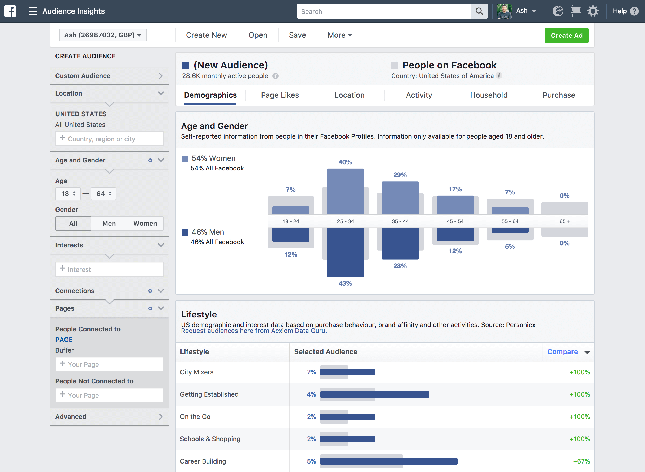Switch to the Household tab

[488, 95]
